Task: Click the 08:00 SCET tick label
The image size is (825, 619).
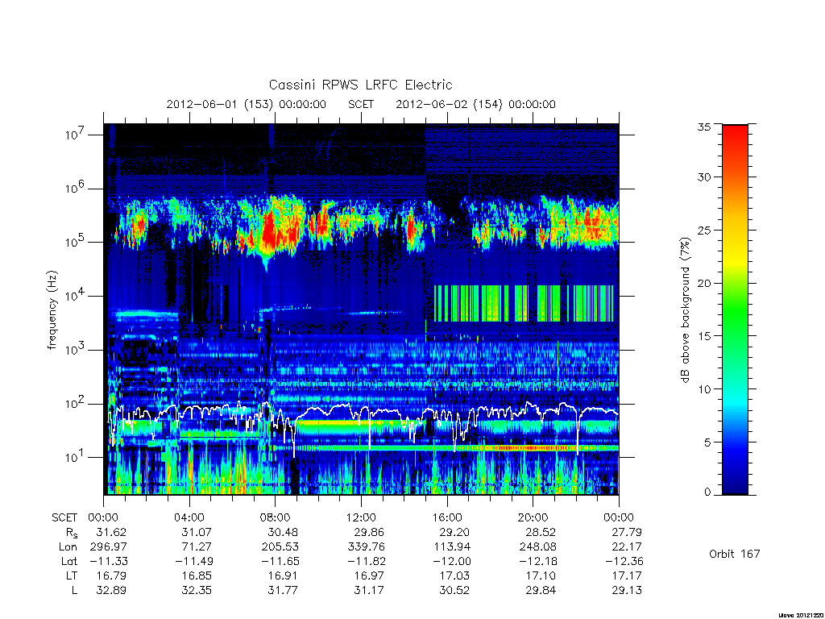Action: pos(276,517)
